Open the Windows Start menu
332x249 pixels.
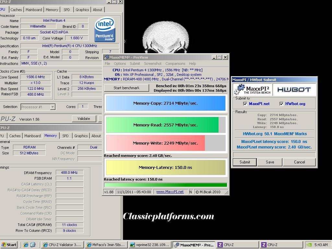coord(9,245)
